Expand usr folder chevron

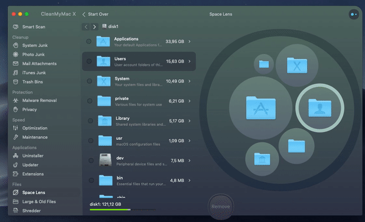pos(189,140)
